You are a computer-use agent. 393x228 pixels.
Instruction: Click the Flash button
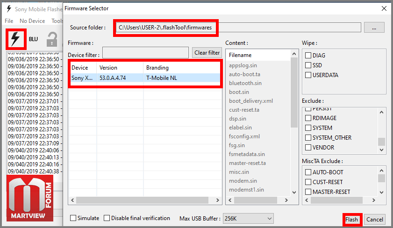(x=352, y=220)
